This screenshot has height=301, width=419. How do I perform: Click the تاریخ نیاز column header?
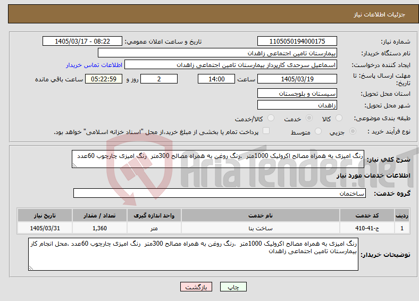(x=45, y=215)
